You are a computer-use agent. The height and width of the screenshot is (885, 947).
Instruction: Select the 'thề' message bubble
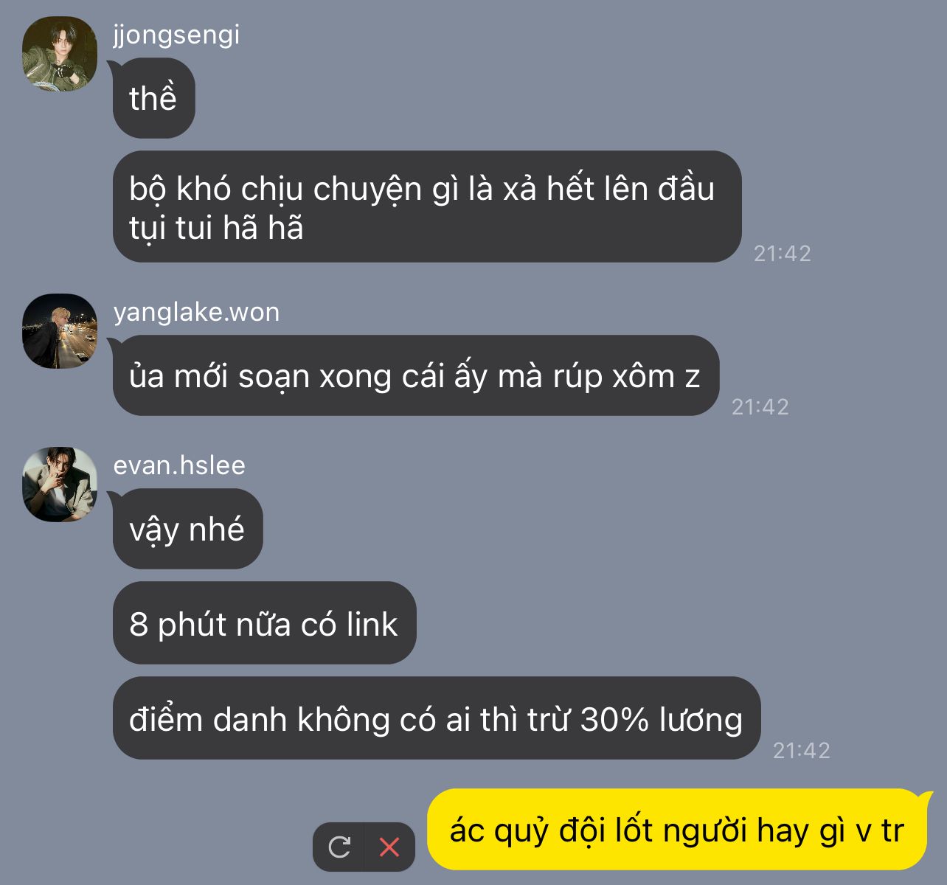click(153, 98)
